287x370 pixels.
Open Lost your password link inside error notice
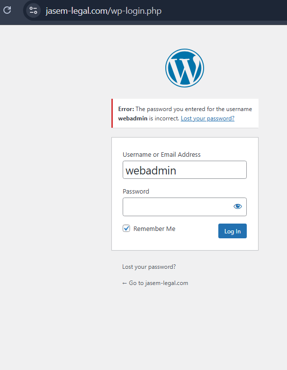[208, 118]
